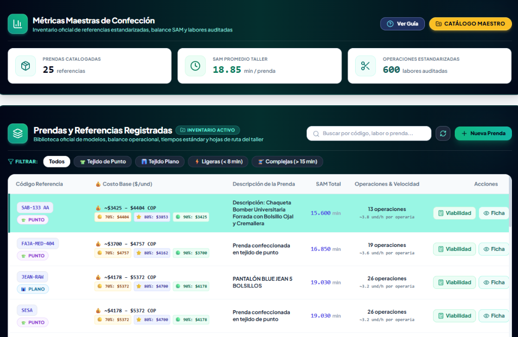518x337 pixels.
Task: Click the refresh icon button
Action: [443, 134]
